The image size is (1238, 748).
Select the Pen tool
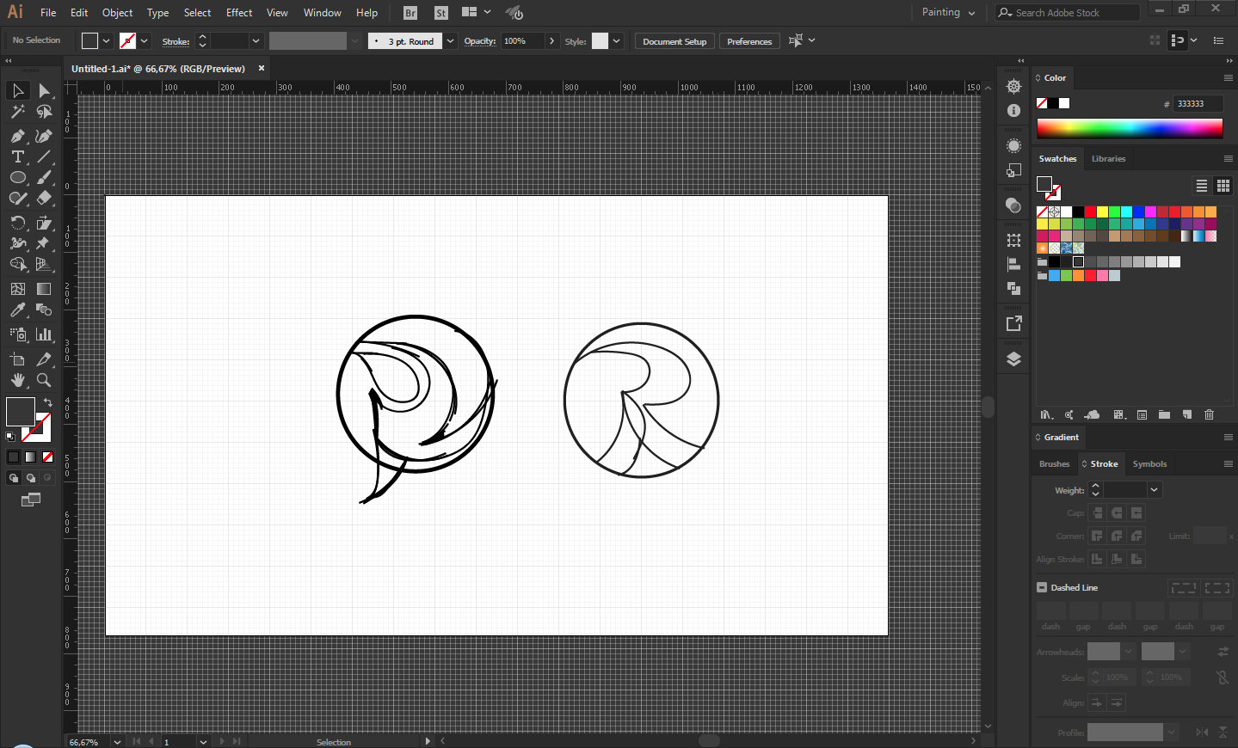click(17, 136)
